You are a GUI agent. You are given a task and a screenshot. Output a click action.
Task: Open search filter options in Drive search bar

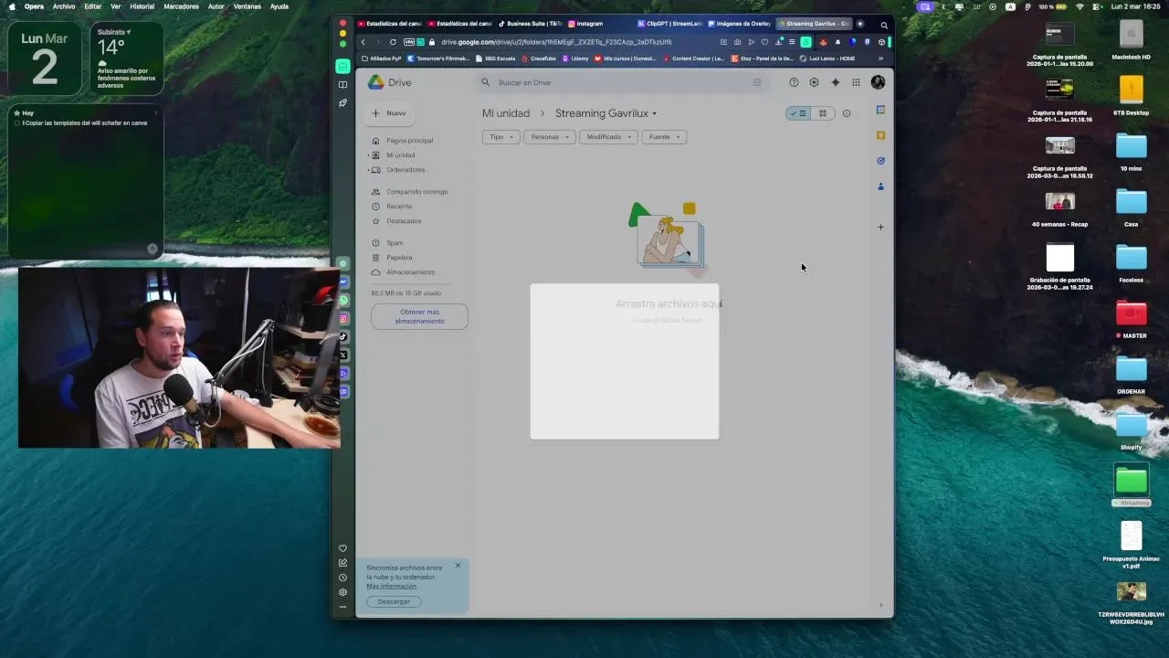[x=756, y=82]
